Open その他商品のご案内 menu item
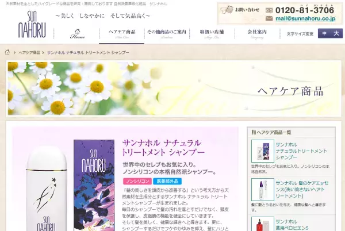This screenshot has width=345, height=231. tap(167, 34)
